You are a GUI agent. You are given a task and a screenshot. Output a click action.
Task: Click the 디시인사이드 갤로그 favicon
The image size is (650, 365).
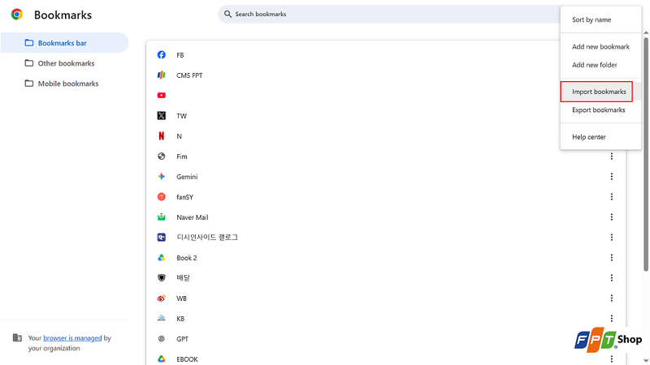(x=161, y=237)
